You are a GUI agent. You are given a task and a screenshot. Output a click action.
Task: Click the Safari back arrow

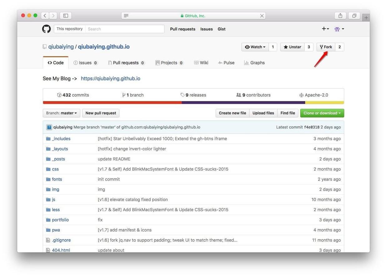(45, 16)
